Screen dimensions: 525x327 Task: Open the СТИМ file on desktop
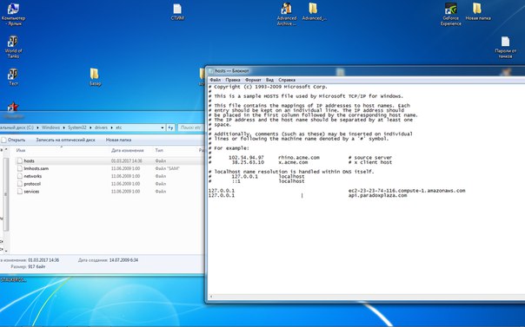point(177,12)
